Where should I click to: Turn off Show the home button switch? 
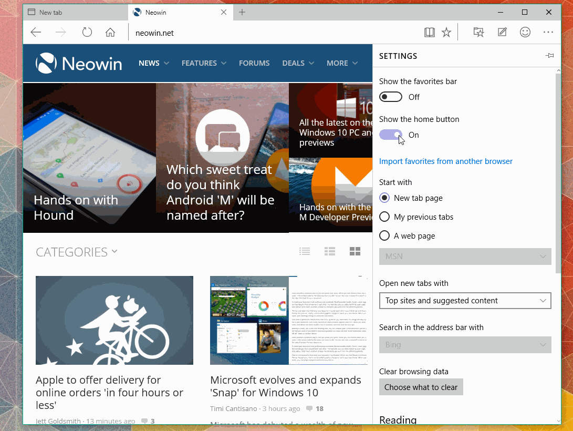[390, 135]
